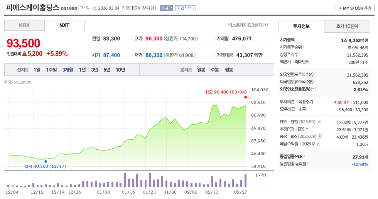Select 3개월 line chart period
378x199 pixels.
click(68, 70)
